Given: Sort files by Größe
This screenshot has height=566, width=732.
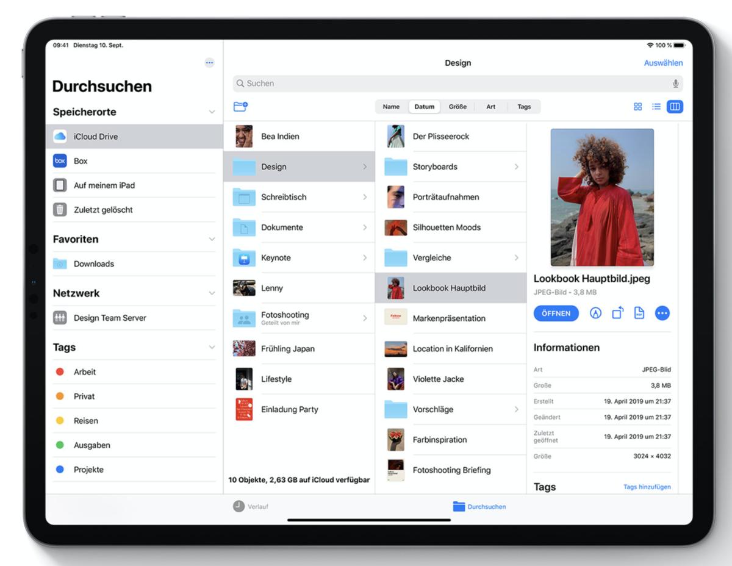Looking at the screenshot, I should tap(457, 107).
